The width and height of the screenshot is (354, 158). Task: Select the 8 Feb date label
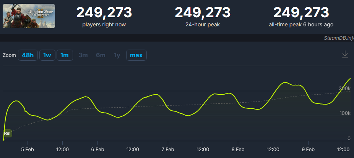[238, 149]
